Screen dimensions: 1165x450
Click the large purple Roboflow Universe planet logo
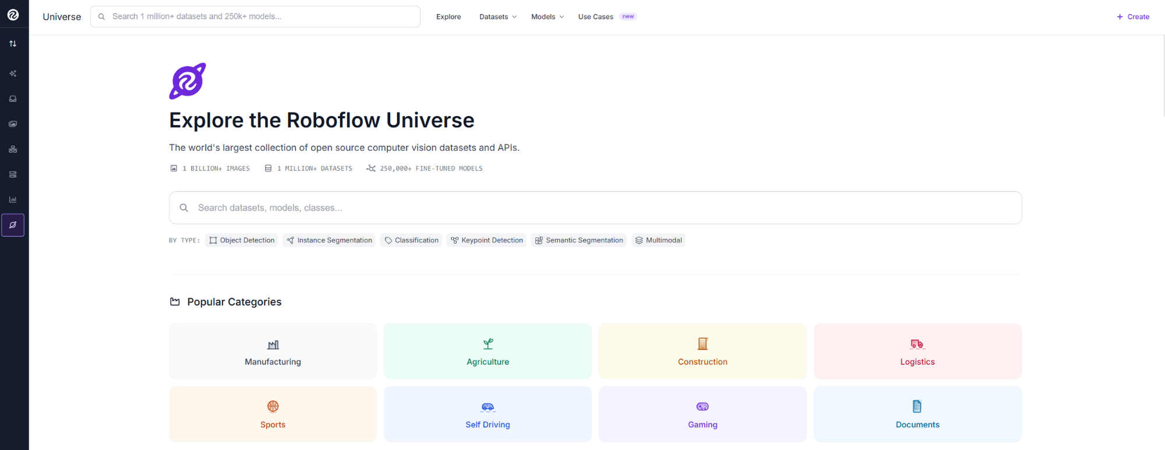tap(188, 81)
